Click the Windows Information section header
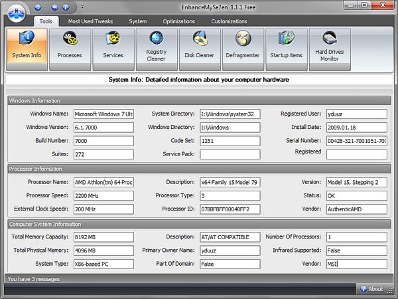Viewport: 398px width, 299px height. 199,100
